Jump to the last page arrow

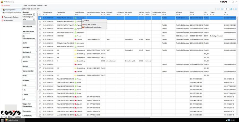pos(235,9)
